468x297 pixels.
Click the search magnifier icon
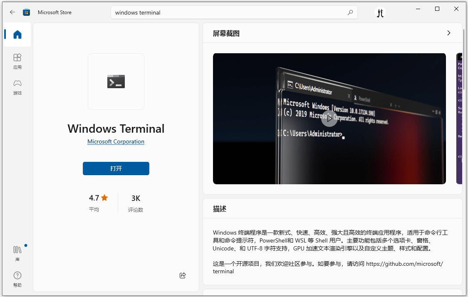coord(350,12)
